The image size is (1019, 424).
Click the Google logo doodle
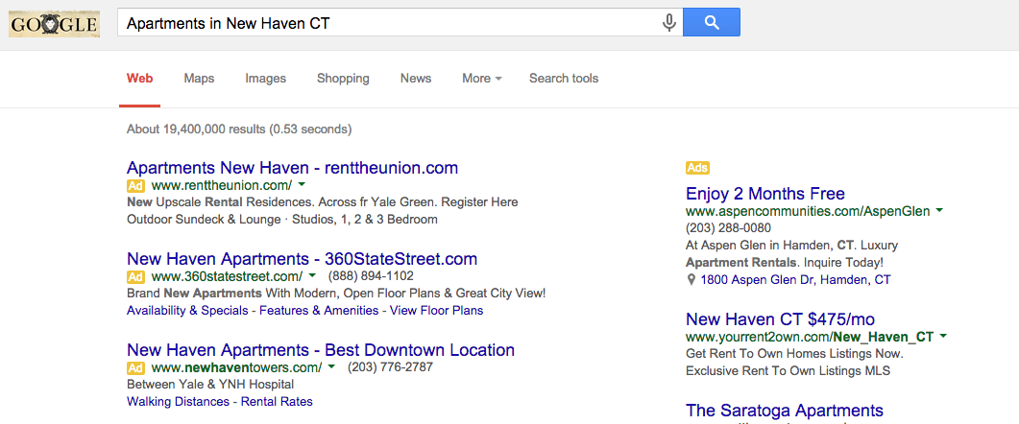[x=54, y=23]
